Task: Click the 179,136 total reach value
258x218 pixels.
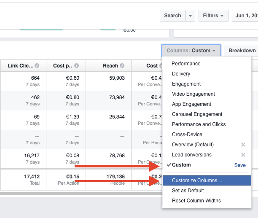Action: point(116,177)
